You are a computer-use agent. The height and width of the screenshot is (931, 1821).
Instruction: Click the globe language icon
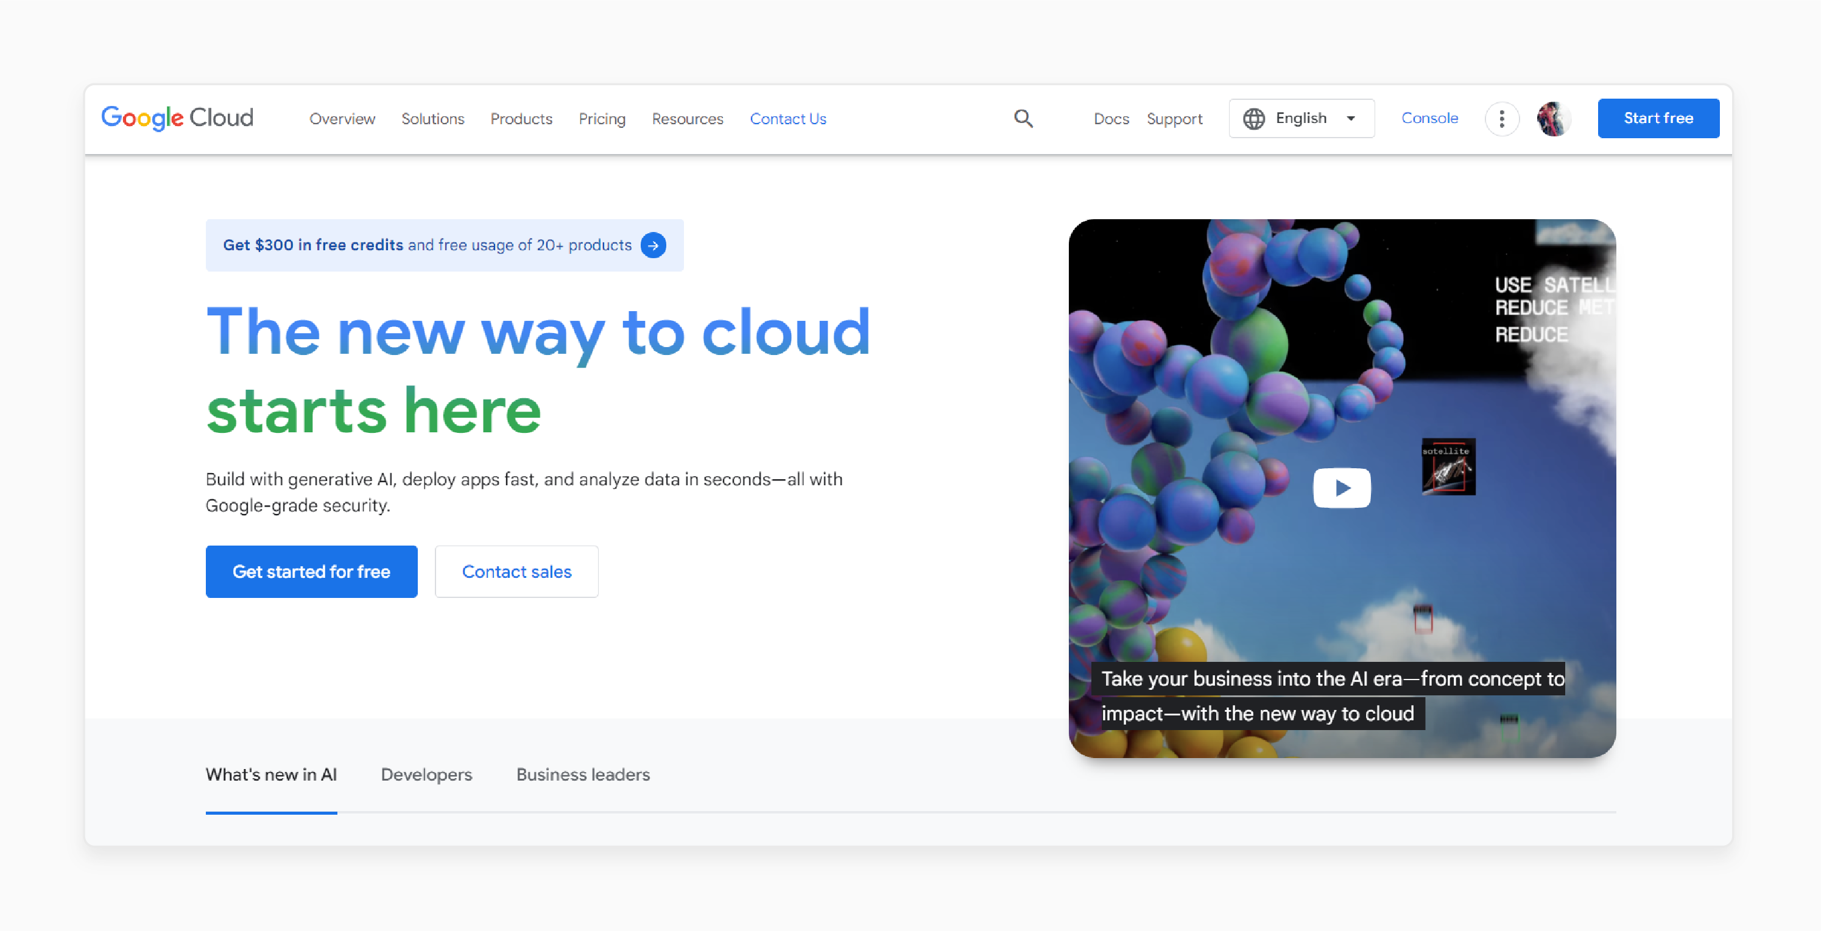[1254, 118]
